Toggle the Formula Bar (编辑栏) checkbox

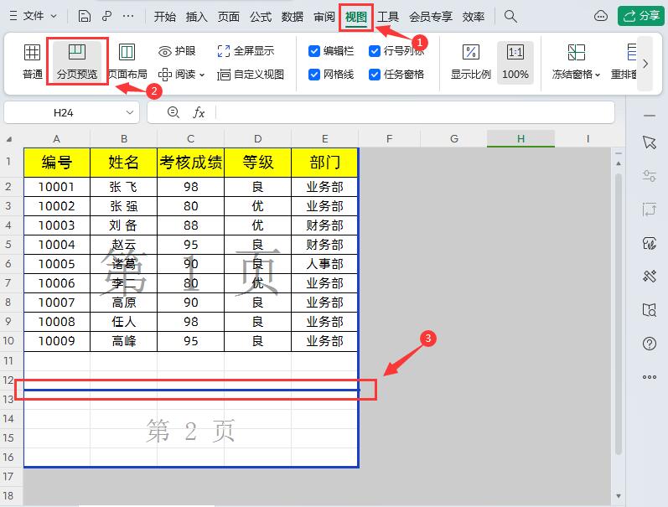coord(314,51)
